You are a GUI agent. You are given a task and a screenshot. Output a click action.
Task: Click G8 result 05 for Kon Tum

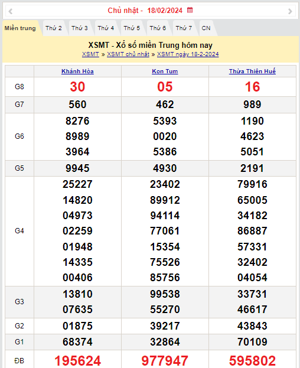(165, 87)
